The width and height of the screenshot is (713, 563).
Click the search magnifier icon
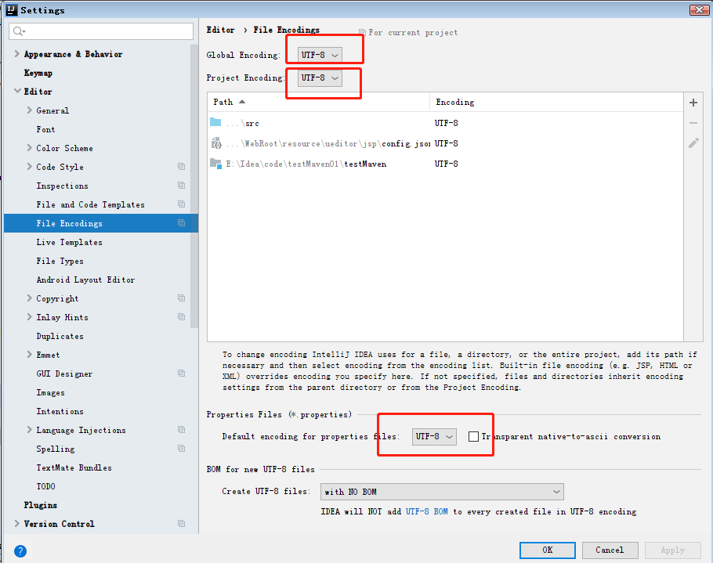(x=19, y=31)
